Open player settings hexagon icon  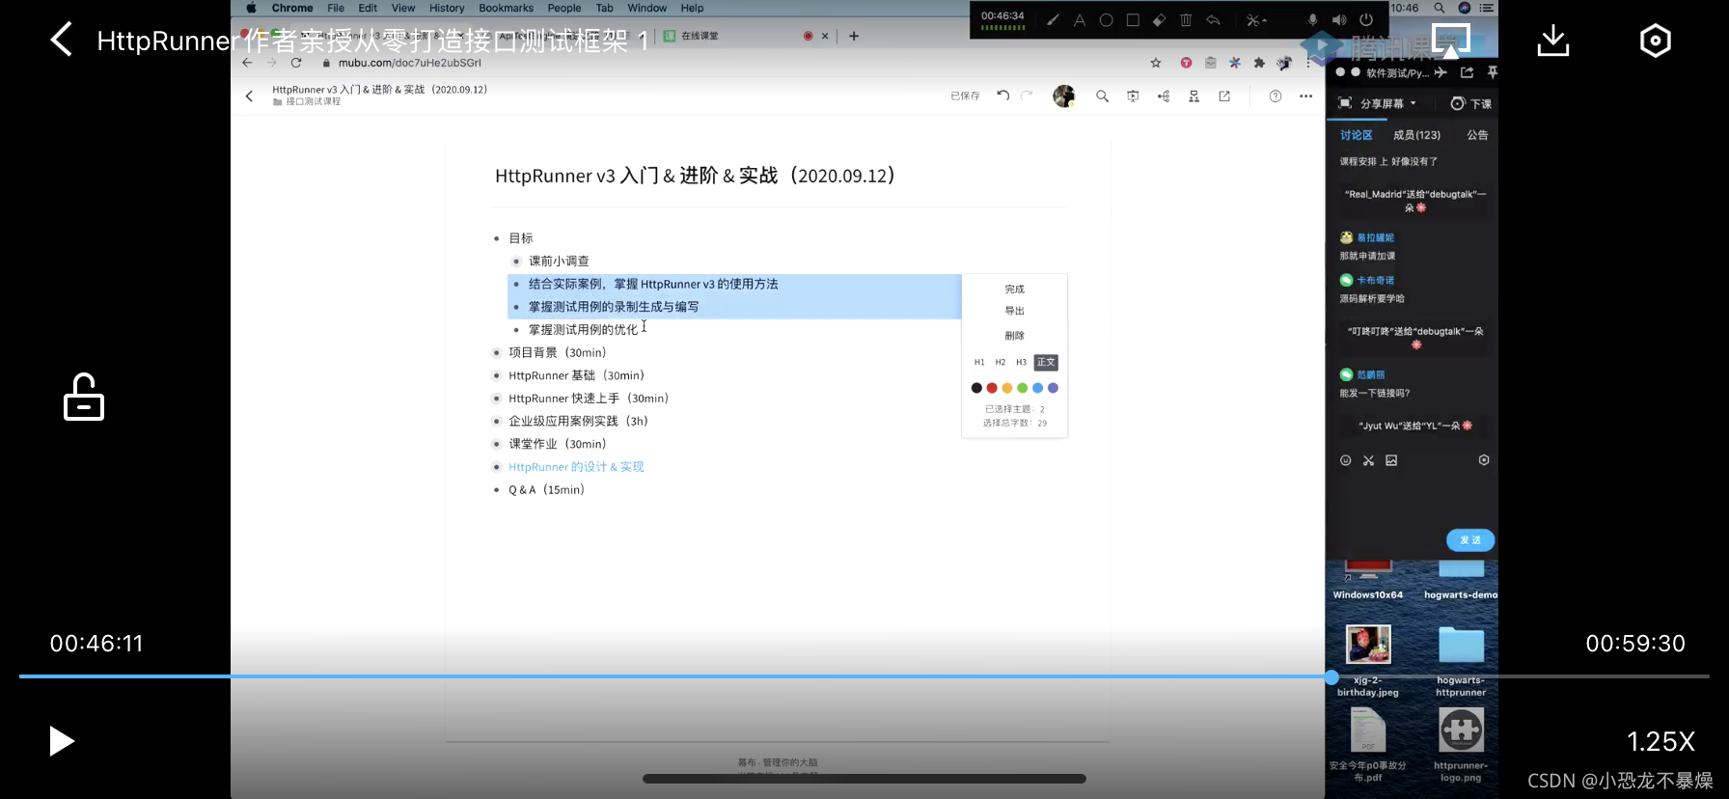(x=1656, y=41)
